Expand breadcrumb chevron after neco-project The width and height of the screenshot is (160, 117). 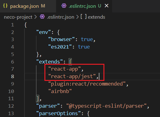click(35, 17)
